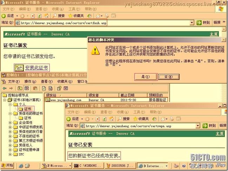
Task: Expand the SPC folder node
Action: point(10,154)
